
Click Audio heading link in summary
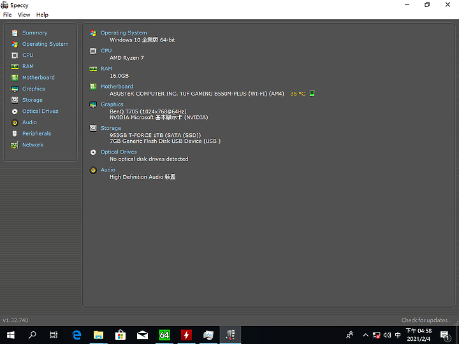coord(108,169)
